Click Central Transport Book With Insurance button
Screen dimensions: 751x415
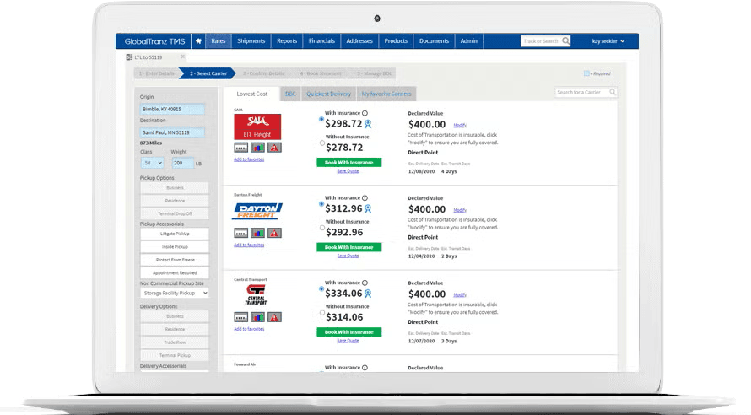[x=348, y=331]
